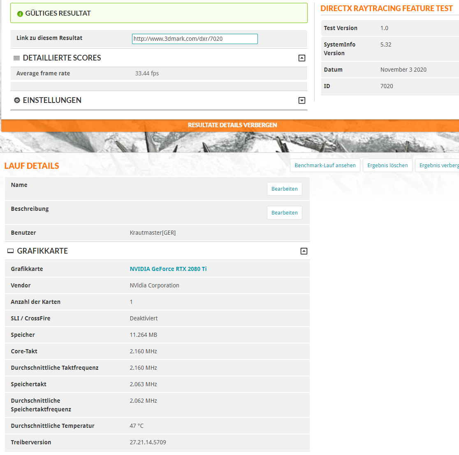
Task: Collapse the Detaillierte Scores section
Action: coord(302,58)
